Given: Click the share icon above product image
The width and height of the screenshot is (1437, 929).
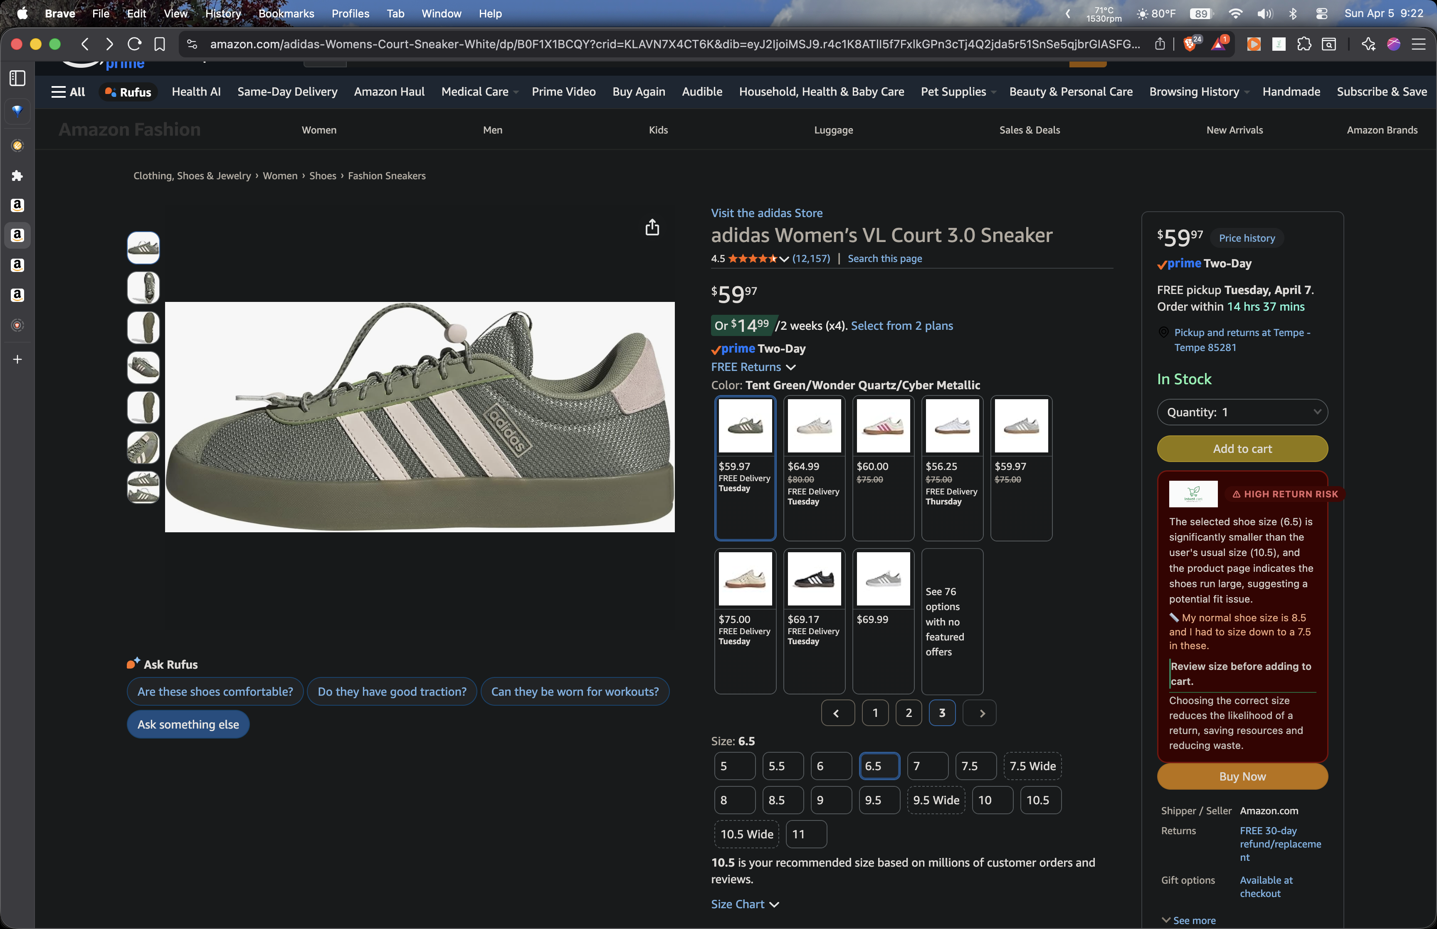Looking at the screenshot, I should tap(652, 227).
